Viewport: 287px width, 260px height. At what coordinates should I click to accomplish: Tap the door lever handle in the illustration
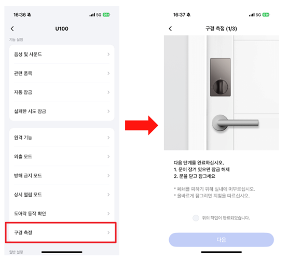(x=235, y=123)
